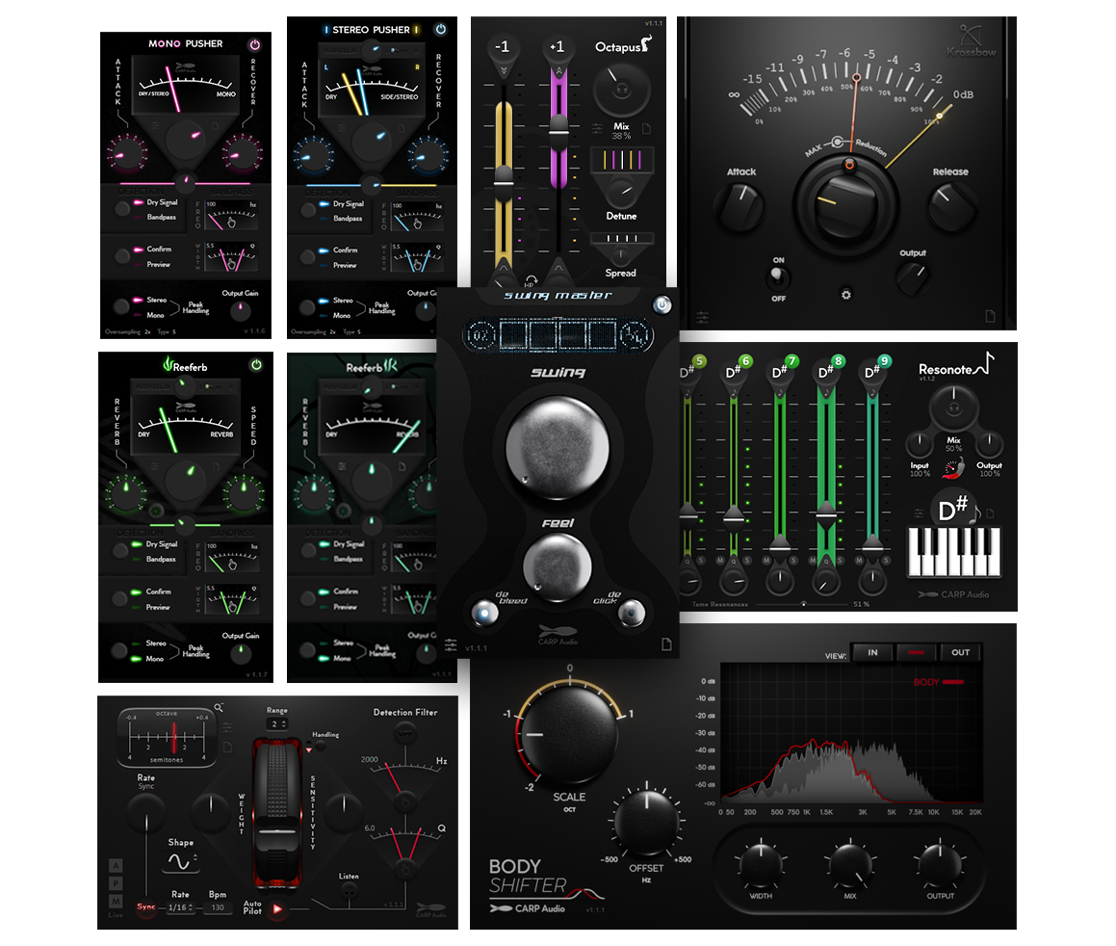The image size is (1116, 946).
Task: Switch Body Shifter view to OUT
Action: click(960, 653)
